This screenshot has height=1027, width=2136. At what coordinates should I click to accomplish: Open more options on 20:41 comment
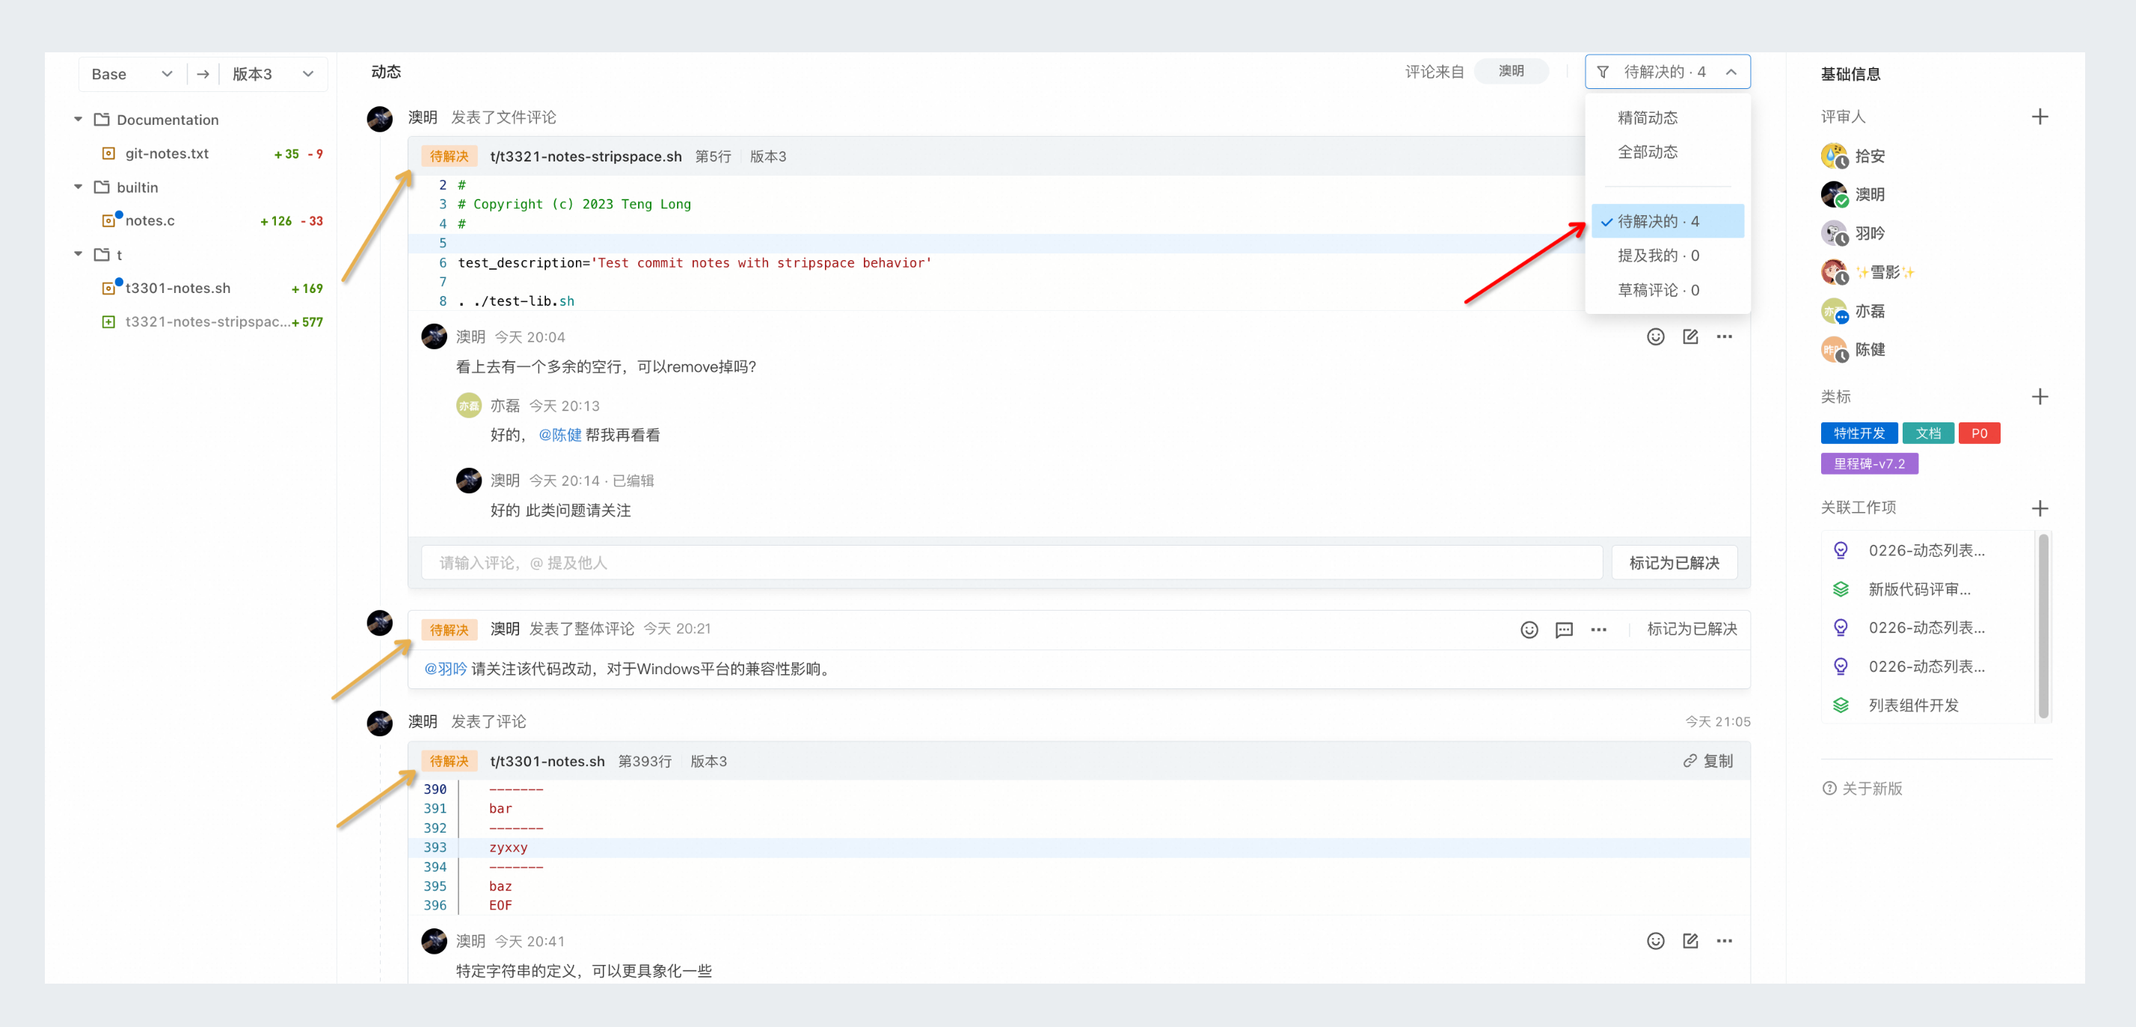(1724, 941)
